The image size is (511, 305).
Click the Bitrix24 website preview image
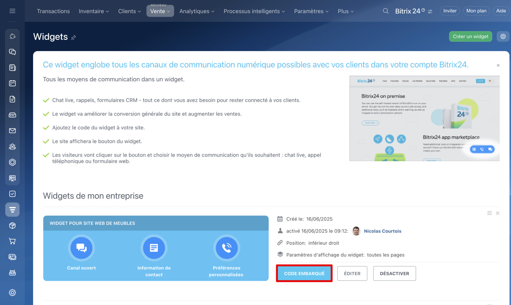click(x=424, y=118)
